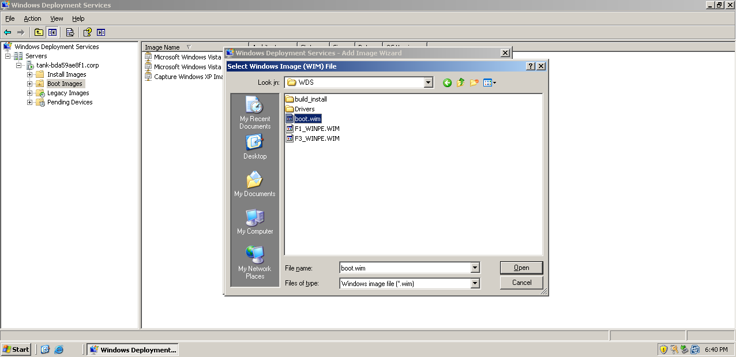736x357 pixels.
Task: Go up one level in the file dialog
Action: tap(460, 82)
